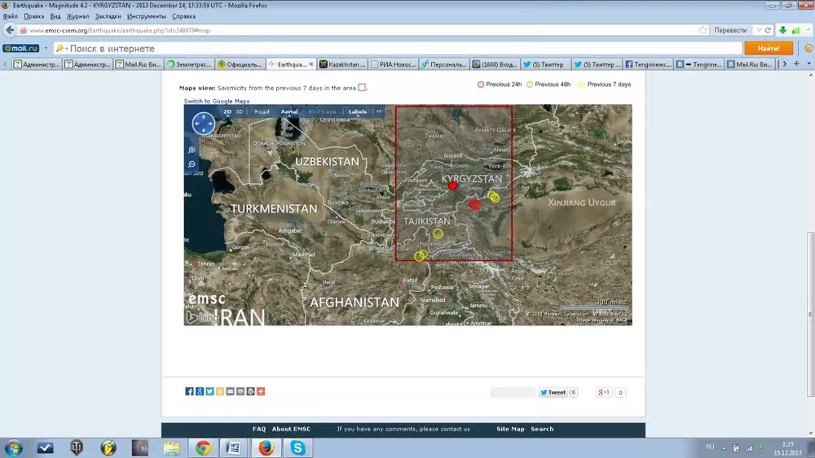Click the orange Найти search button
Viewport: 815px width, 458px height.
(x=769, y=48)
